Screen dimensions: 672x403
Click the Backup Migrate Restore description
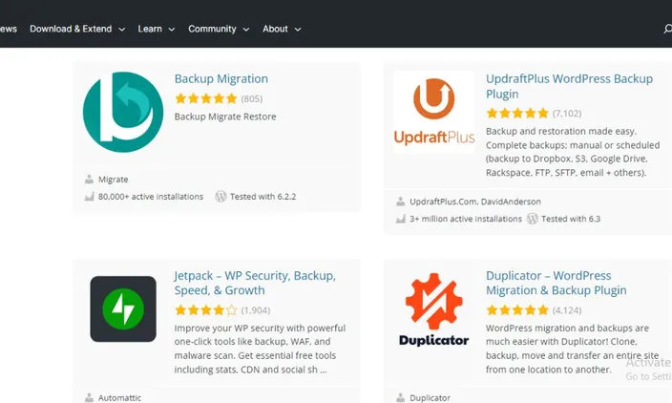(x=225, y=117)
